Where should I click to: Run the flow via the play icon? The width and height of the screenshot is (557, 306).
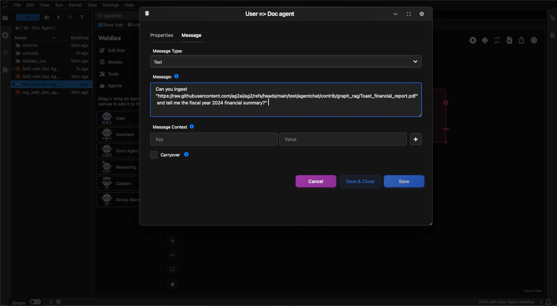pos(473,40)
